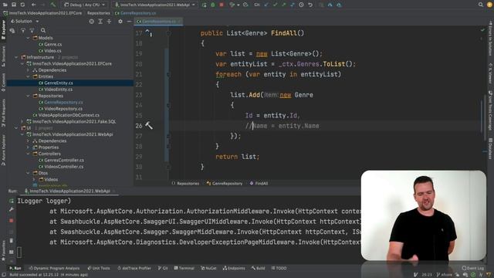The width and height of the screenshot is (494, 278).
Task: Start debugging with the green bug icon
Action: [213, 5]
